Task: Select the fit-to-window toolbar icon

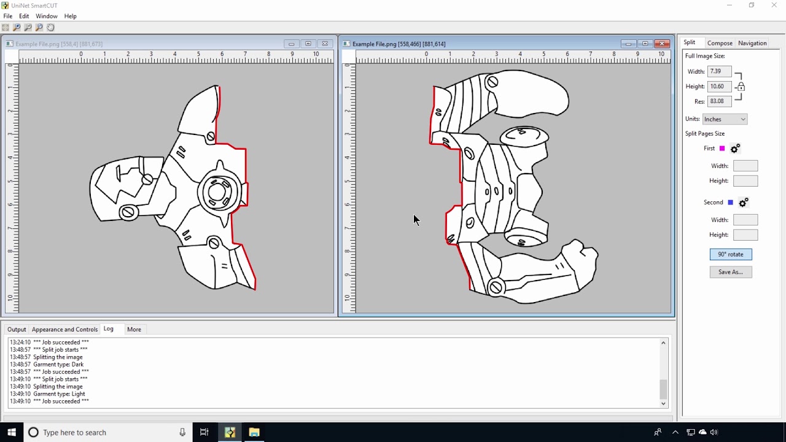Action: pyautogui.click(x=6, y=27)
